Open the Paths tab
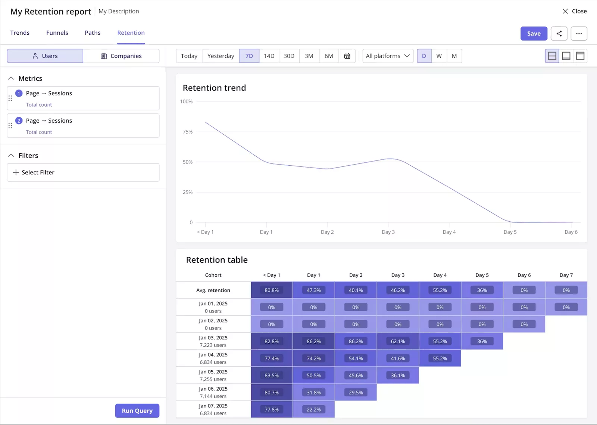The image size is (597, 425). (x=93, y=33)
